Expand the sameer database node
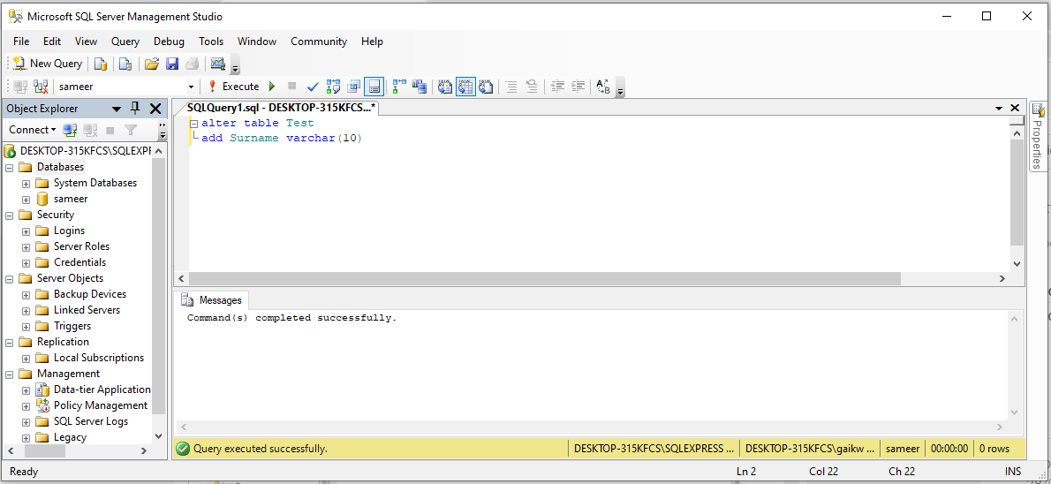This screenshot has width=1051, height=484. pos(26,199)
